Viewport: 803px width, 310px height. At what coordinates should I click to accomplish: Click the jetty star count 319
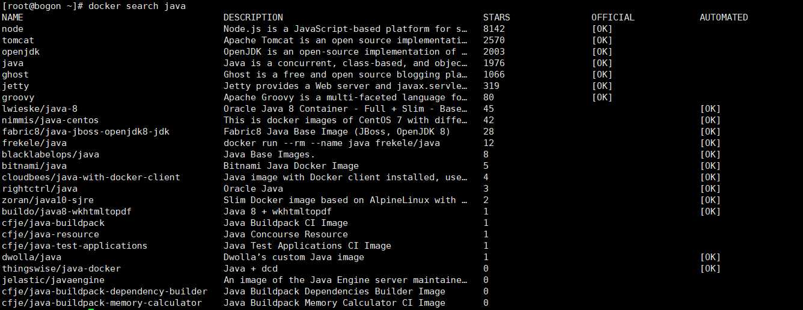pyautogui.click(x=491, y=86)
